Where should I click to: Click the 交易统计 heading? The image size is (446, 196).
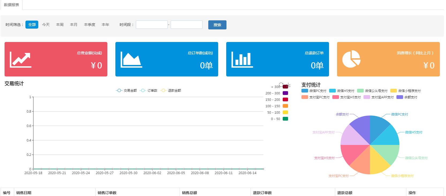pos(14,84)
